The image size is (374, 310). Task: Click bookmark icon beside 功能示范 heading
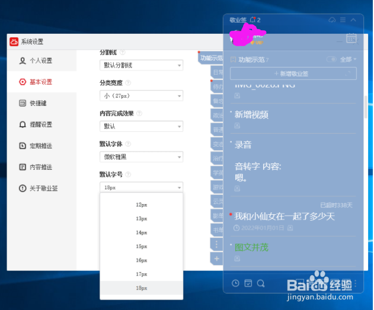point(233,60)
